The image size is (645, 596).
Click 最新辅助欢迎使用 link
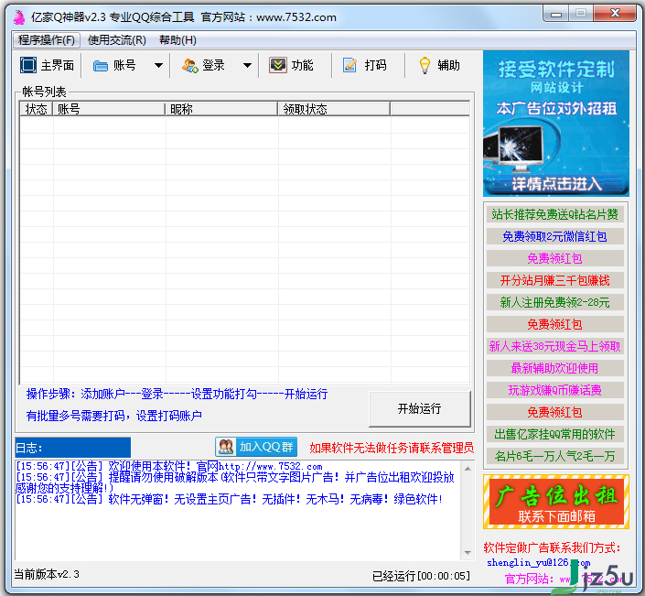555,368
